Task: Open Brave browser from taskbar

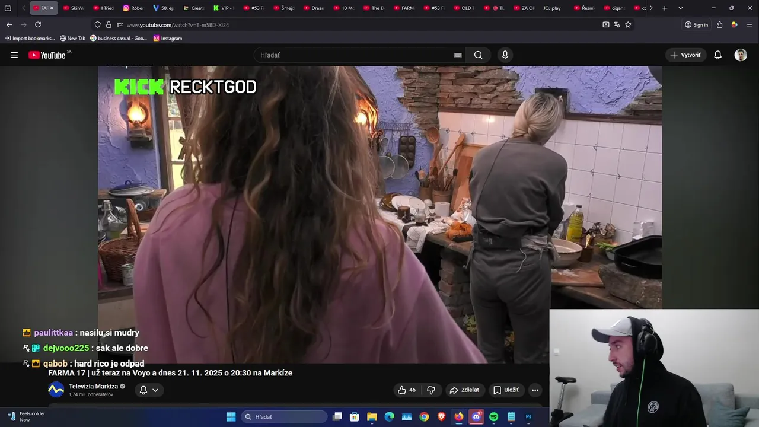Action: click(x=441, y=417)
